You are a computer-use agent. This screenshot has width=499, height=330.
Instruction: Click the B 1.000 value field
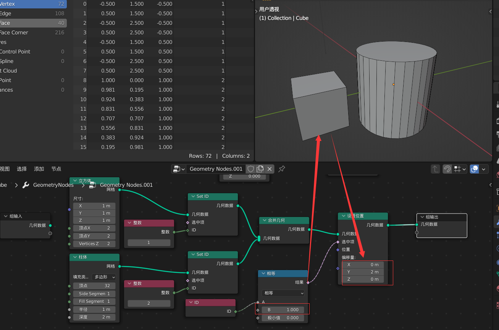coord(283,310)
